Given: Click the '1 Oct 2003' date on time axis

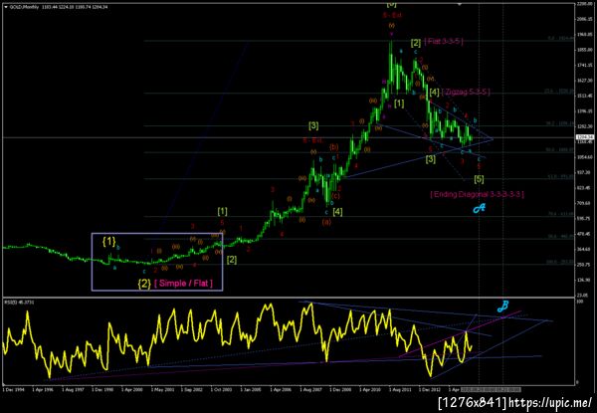Looking at the screenshot, I should 222,390.
